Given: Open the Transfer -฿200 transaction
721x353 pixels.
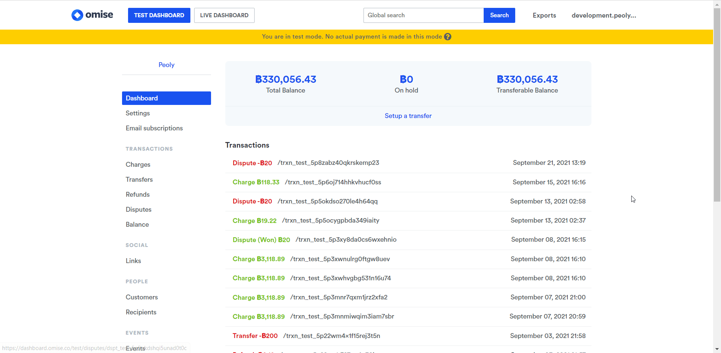Looking at the screenshot, I should pyautogui.click(x=408, y=336).
